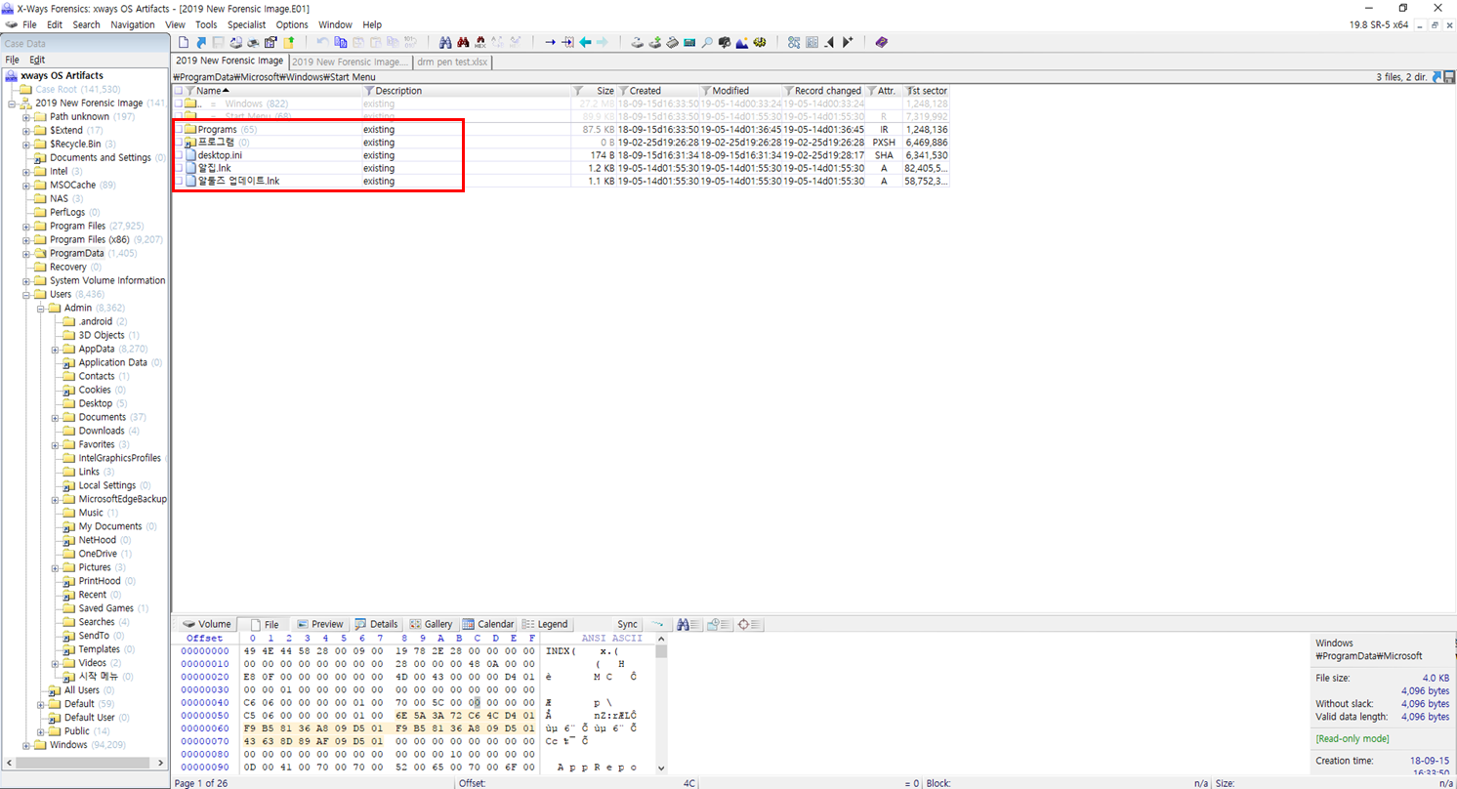Switch to the Gallery view button
The image size is (1457, 789).
pos(431,624)
